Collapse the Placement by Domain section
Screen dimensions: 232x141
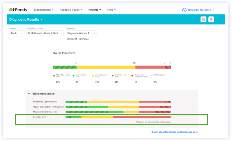[x=29, y=94]
